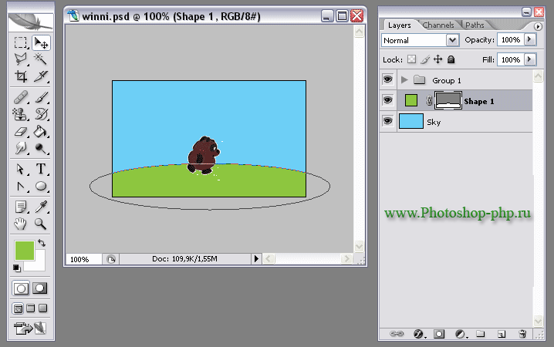The height and width of the screenshot is (347, 554).
Task: Hide the Group 1 layer group
Action: pos(388,79)
